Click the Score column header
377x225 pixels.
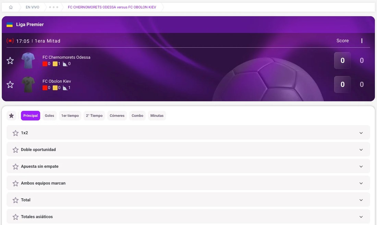coord(343,41)
